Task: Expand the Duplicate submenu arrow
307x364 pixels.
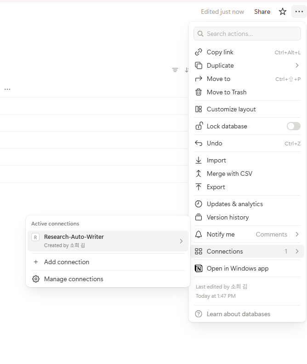Action: click(x=297, y=65)
